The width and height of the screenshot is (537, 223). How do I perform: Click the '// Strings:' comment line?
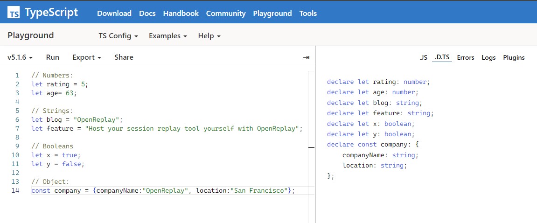(x=52, y=111)
